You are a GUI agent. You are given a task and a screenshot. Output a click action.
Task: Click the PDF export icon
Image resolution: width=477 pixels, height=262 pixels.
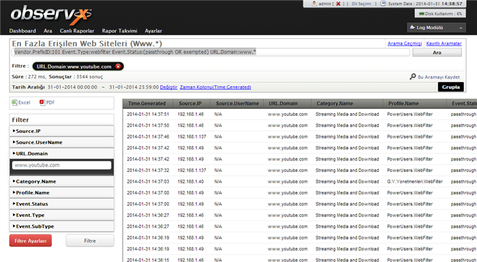click(x=42, y=102)
